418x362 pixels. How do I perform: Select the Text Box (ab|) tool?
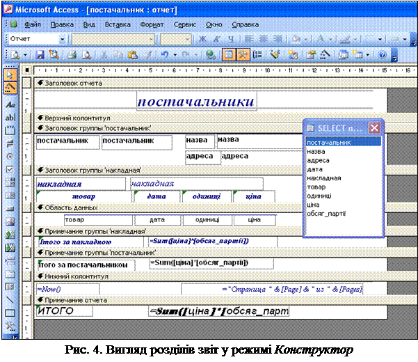pos(10,118)
